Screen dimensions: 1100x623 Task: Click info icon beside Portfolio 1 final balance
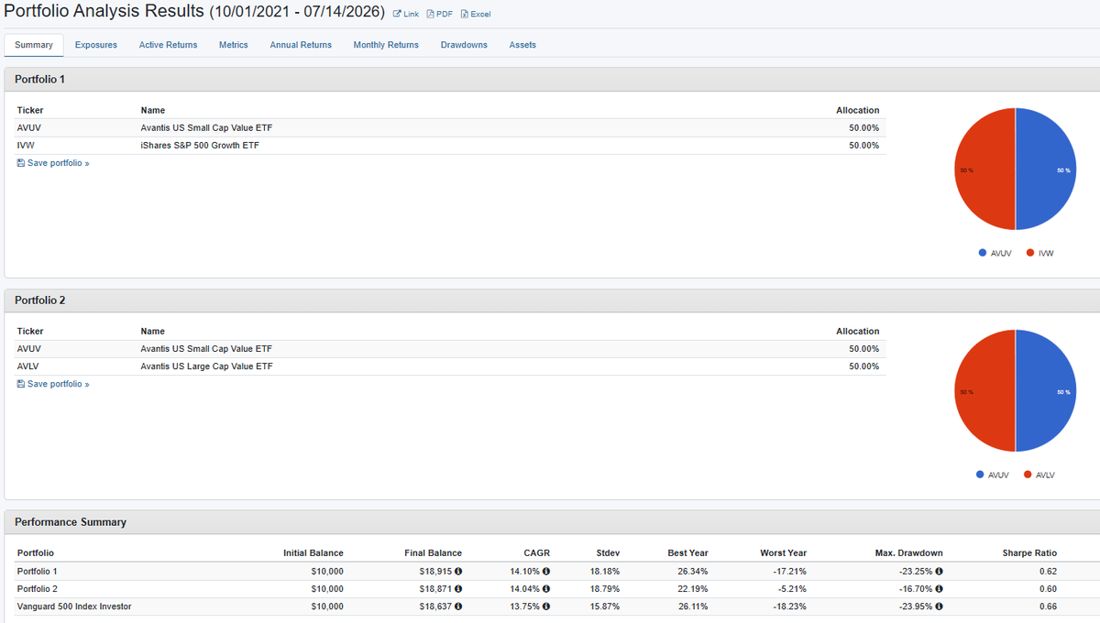[458, 571]
